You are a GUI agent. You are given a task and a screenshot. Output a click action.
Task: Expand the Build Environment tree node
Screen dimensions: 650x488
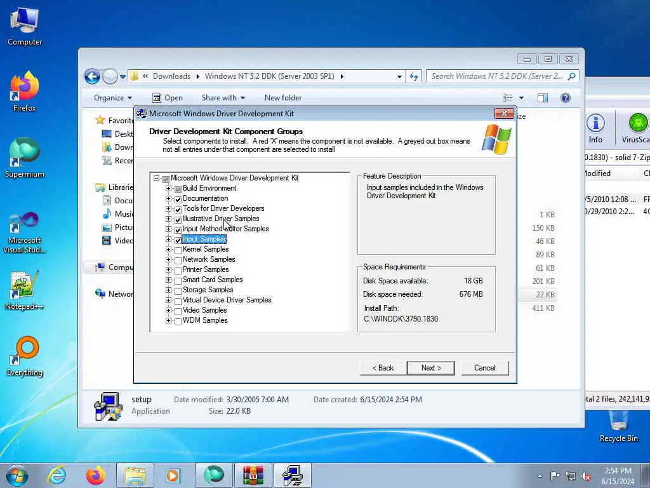point(168,188)
